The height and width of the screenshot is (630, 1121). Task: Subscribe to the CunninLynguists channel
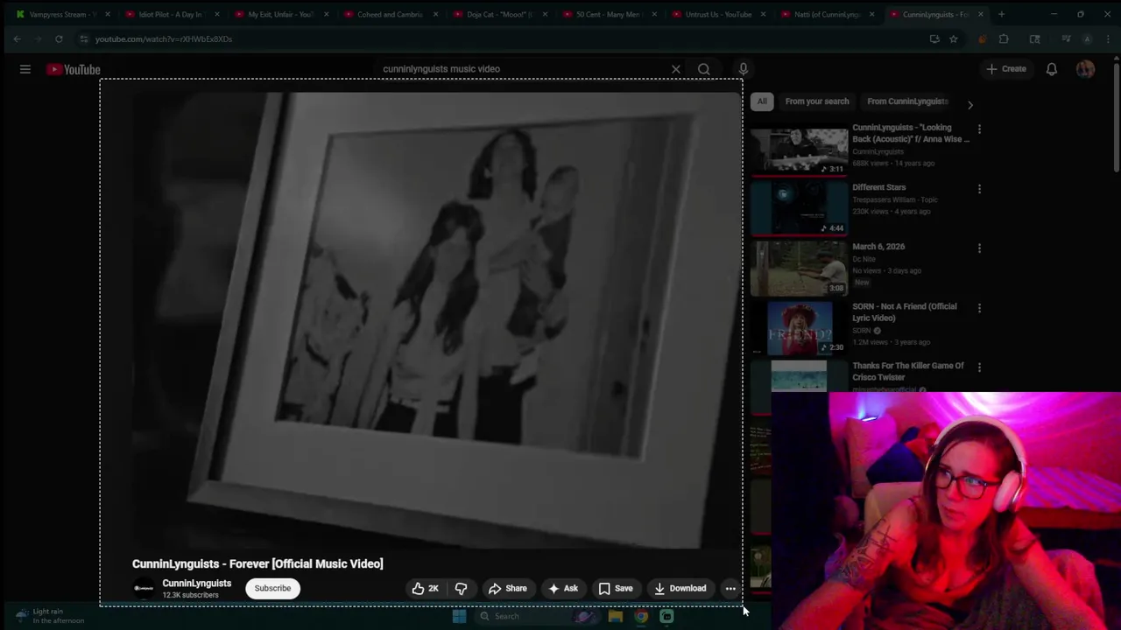pos(272,588)
